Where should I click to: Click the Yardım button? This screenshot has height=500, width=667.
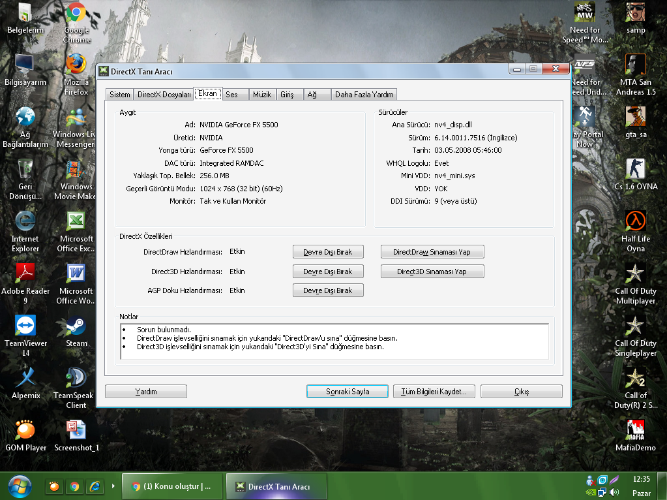tap(146, 392)
